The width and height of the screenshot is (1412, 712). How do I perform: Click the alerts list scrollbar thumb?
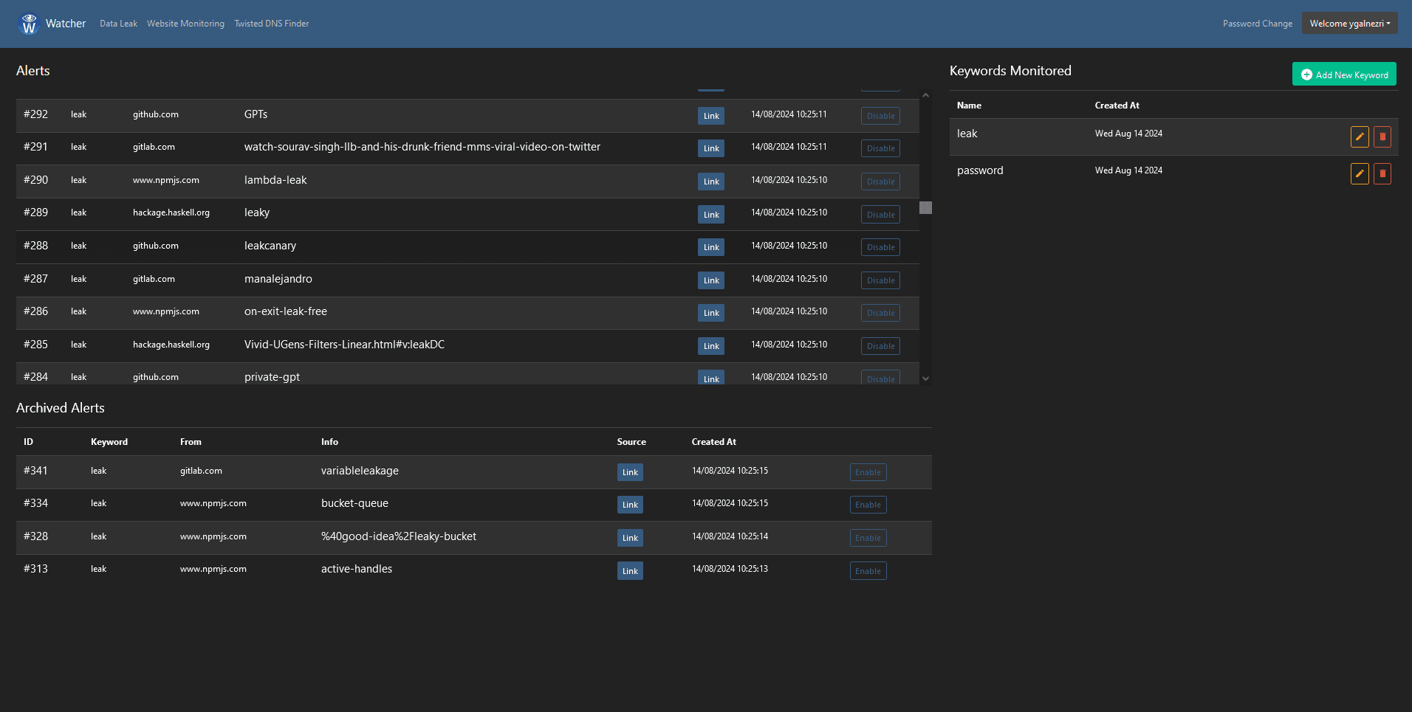[x=925, y=207]
